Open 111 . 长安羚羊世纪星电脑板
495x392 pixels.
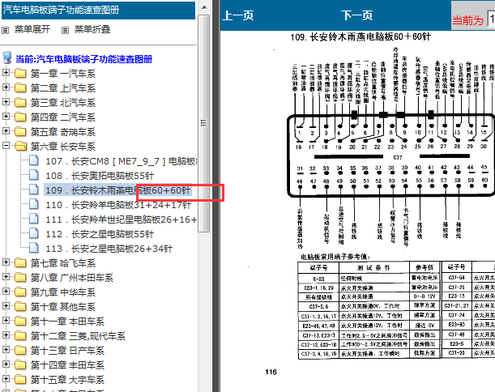pyautogui.click(x=122, y=219)
